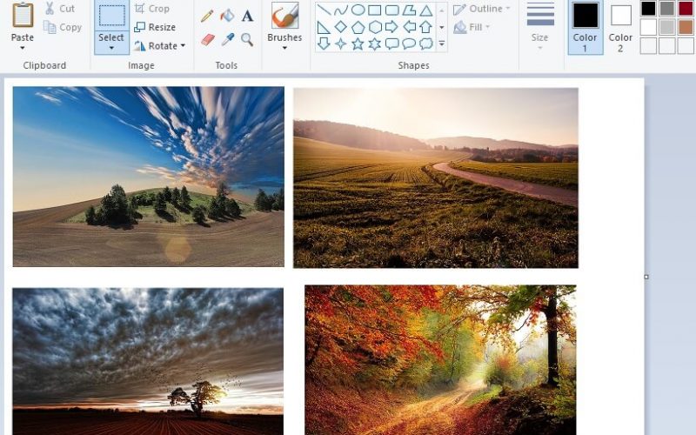Screen dimensions: 696x435
Task: Choose the Six-point star shape
Action: coord(375,43)
